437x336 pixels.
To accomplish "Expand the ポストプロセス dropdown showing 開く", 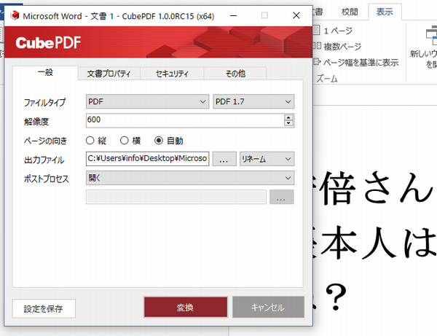I will [x=190, y=178].
